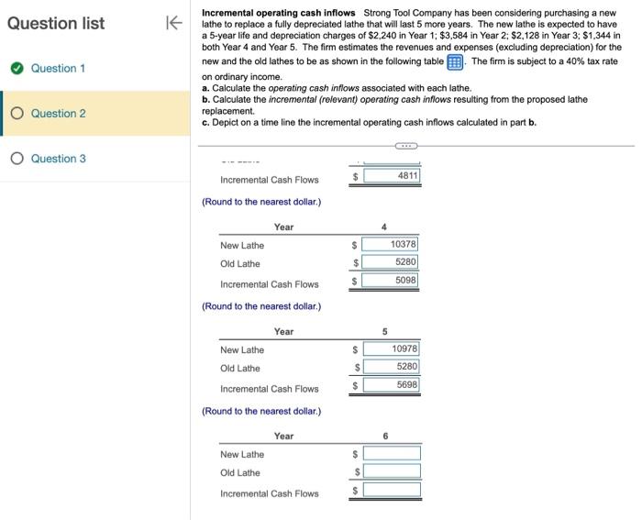642x520 pixels.
Task: Click the Year 4 column header
Action: (383, 227)
